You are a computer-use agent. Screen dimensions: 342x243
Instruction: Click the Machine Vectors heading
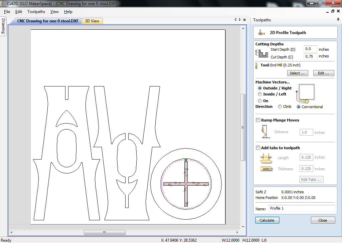273,82
